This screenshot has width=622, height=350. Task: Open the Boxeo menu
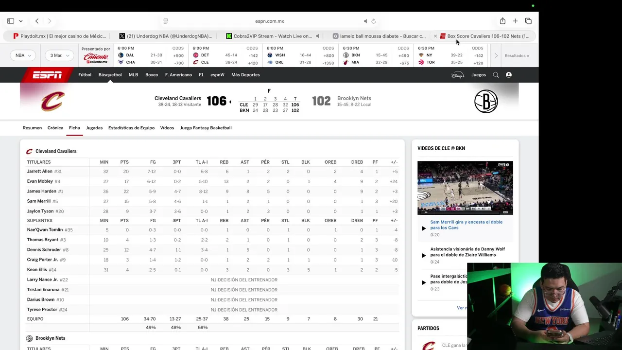(x=152, y=75)
